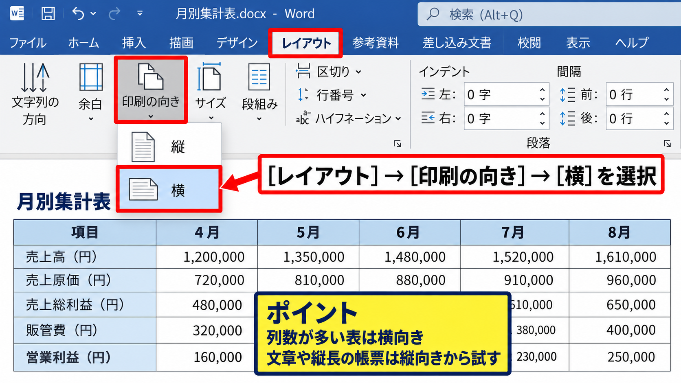Open the 校閲 tab
This screenshot has height=383, width=681.
coord(529,43)
